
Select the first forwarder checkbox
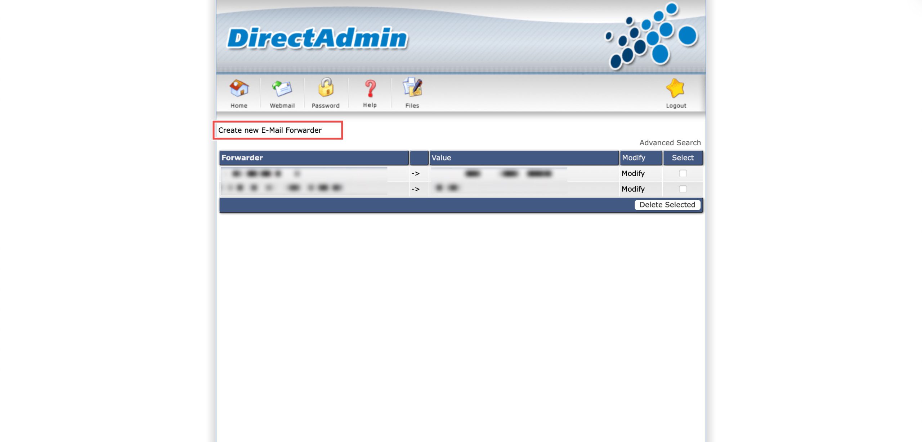683,173
